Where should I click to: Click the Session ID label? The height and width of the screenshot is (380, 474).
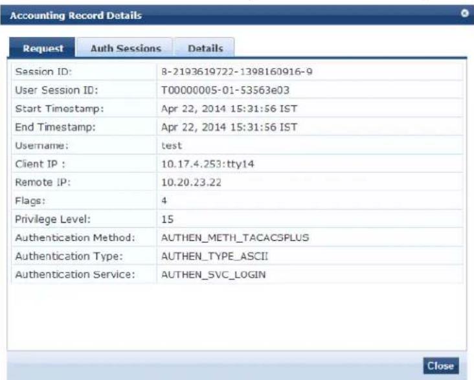(x=43, y=72)
